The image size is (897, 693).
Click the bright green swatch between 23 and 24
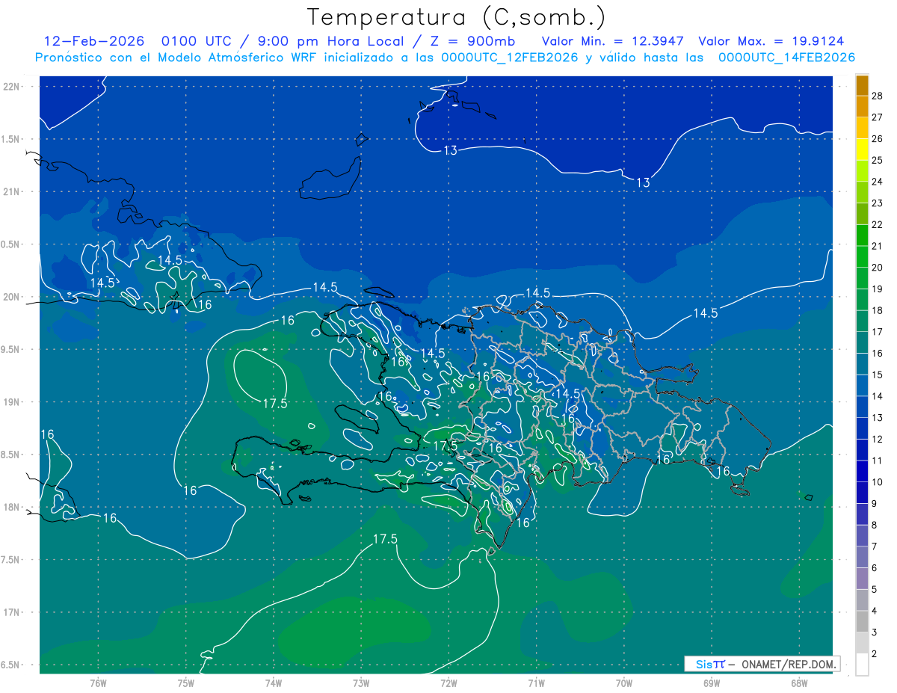point(863,192)
